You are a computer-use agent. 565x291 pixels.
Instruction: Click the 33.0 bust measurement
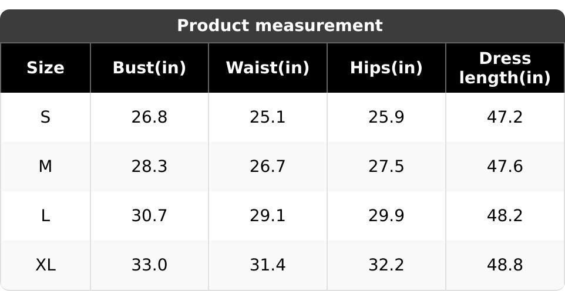(x=149, y=265)
